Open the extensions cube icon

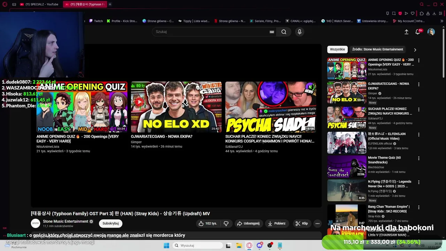tap(422, 13)
